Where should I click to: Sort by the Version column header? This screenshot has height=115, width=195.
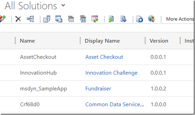[159, 41]
